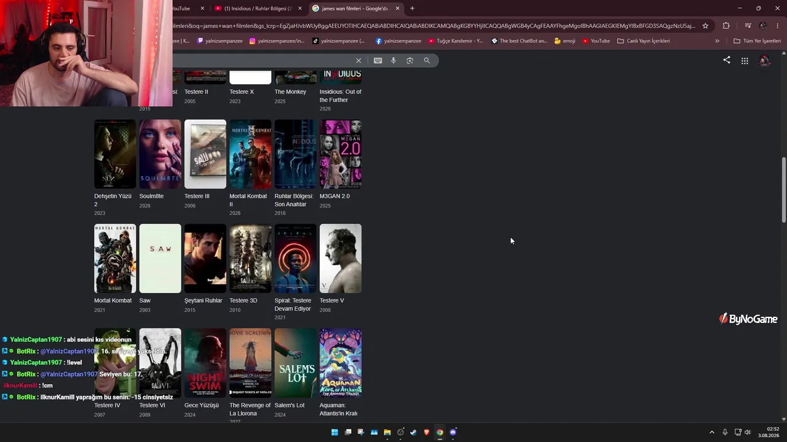
Task: Open the Google account avatar menu
Action: [764, 60]
